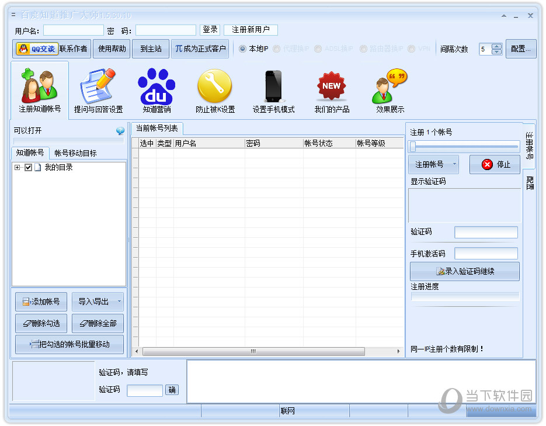Click the 帐号等级 column header
The image size is (546, 426).
(x=380, y=143)
